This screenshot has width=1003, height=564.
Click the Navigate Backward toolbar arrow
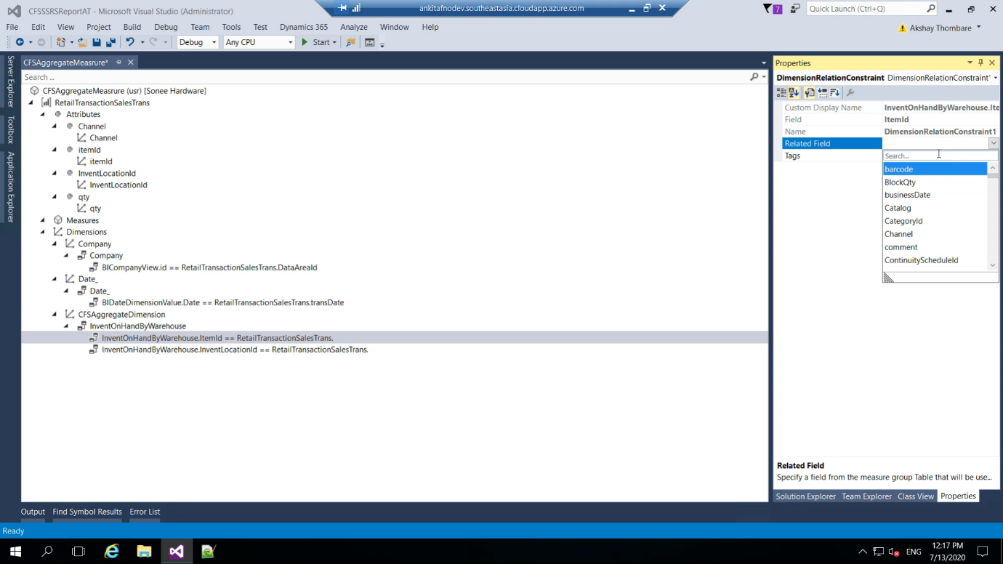[20, 42]
